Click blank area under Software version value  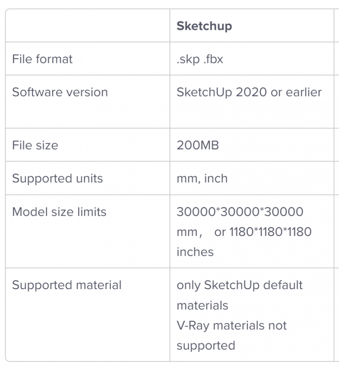(x=252, y=114)
